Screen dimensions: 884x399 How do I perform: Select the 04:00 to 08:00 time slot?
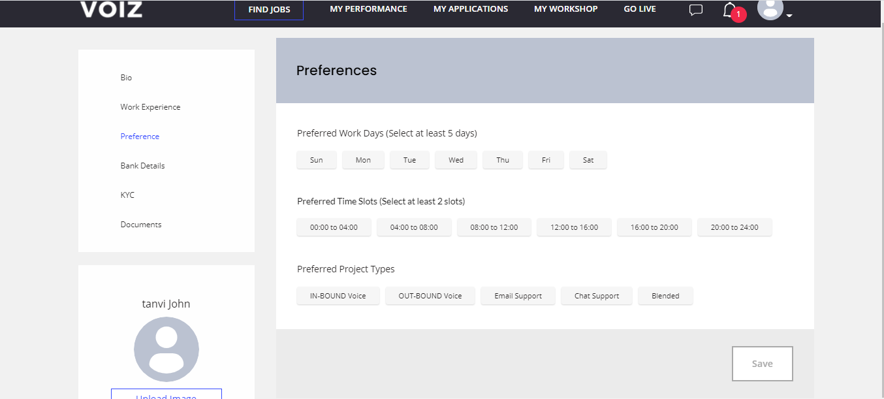414,227
